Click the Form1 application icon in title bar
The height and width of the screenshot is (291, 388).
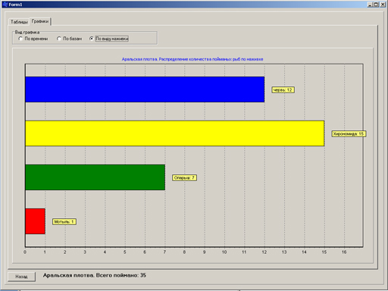point(5,5)
